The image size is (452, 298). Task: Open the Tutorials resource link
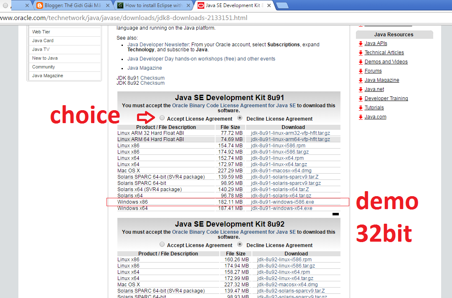pos(374,108)
